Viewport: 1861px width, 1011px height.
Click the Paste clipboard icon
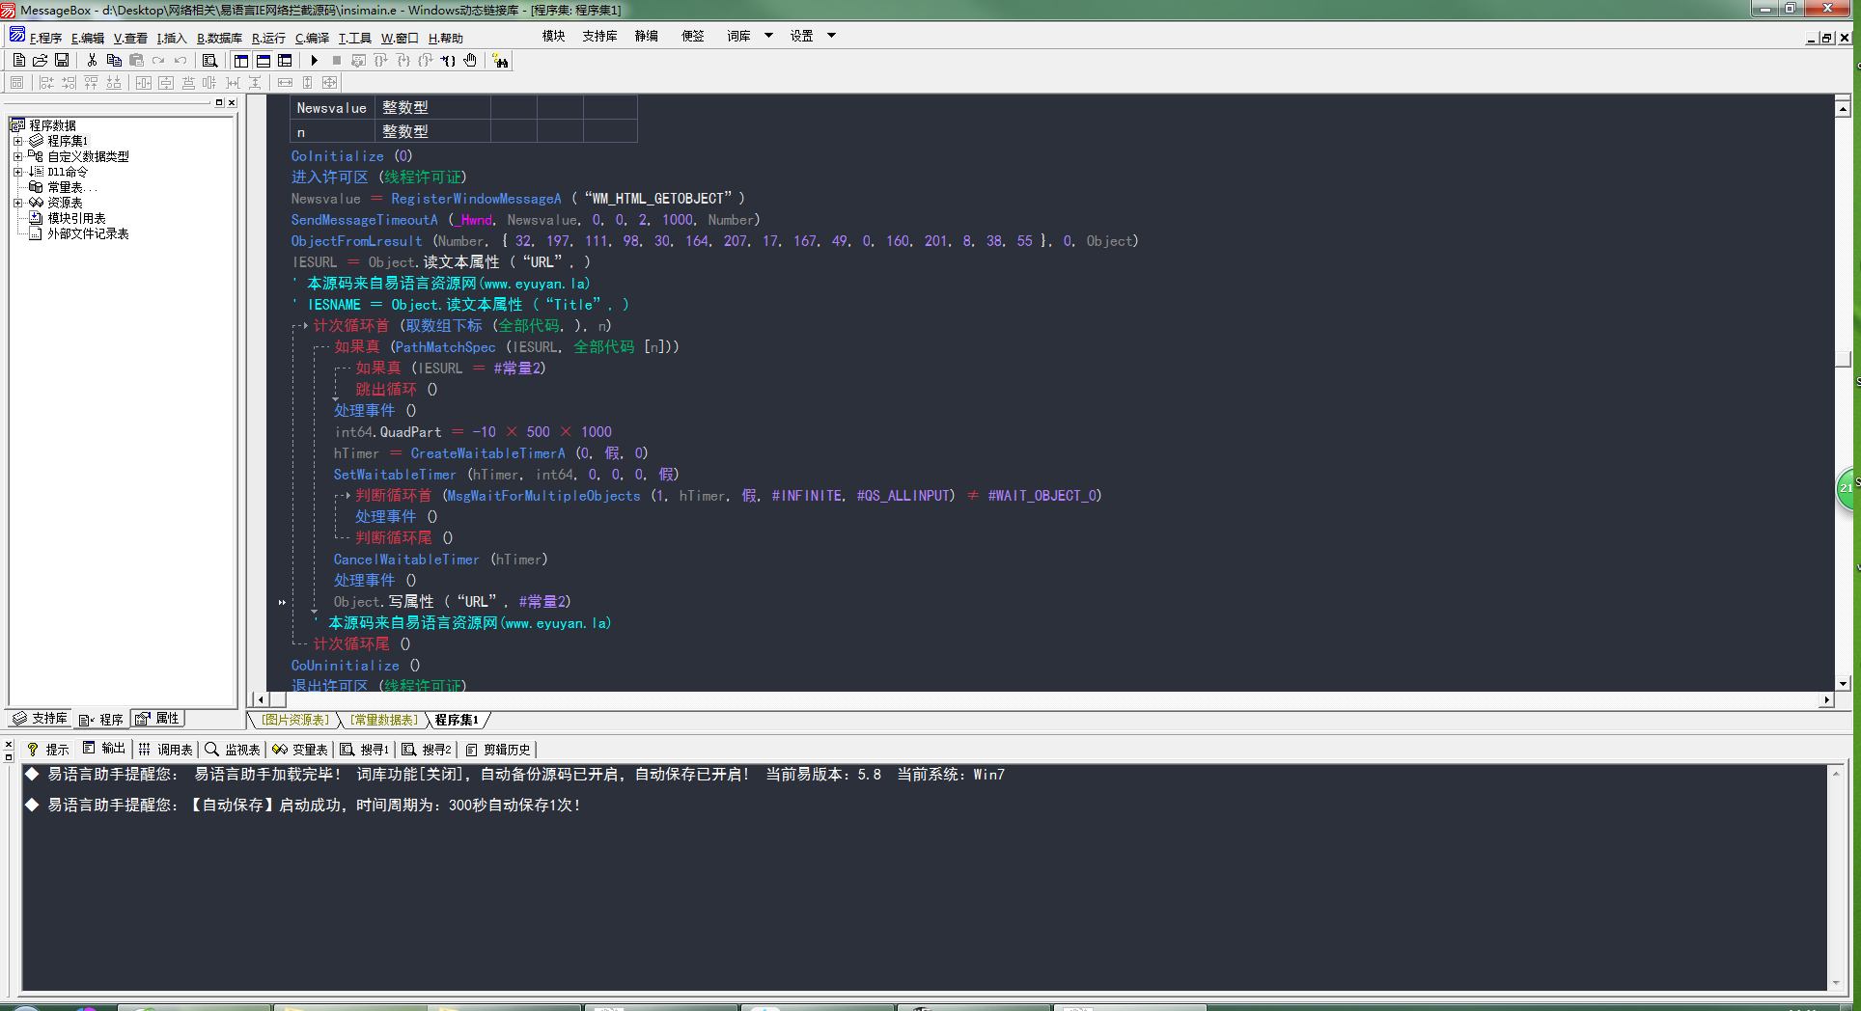(x=136, y=61)
